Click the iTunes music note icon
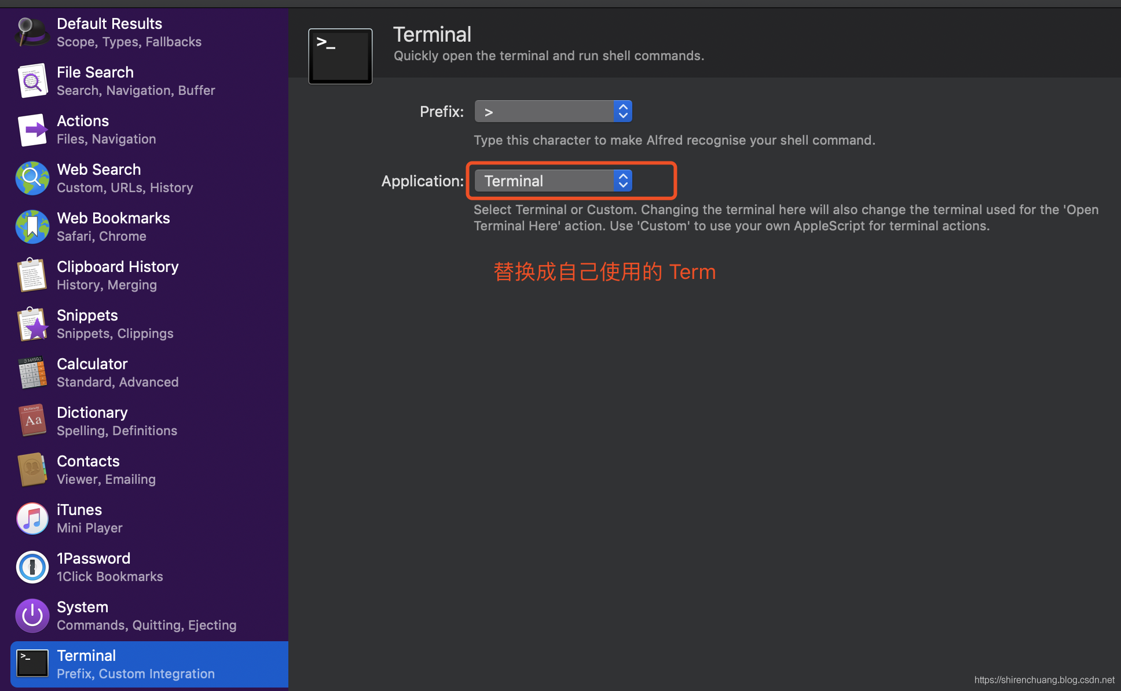 point(32,518)
